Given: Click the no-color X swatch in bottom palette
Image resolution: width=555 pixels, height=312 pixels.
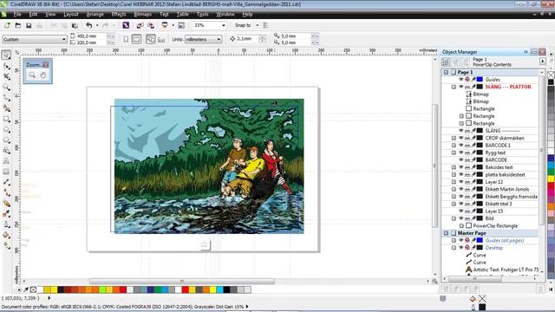Looking at the screenshot, I should 33,289.
